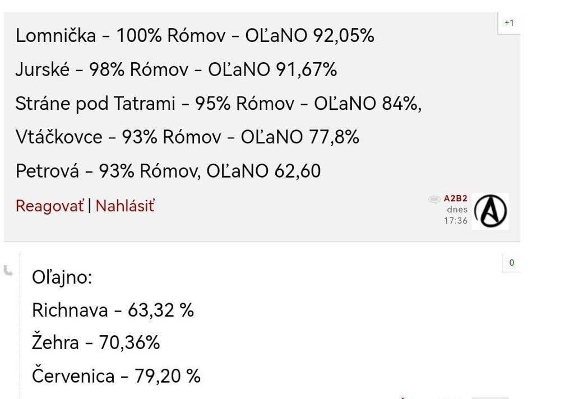Click the Červenica 79,20 % line
574x399 pixels.
pyautogui.click(x=116, y=375)
